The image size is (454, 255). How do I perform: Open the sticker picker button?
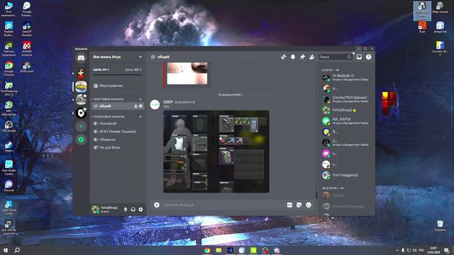299,205
